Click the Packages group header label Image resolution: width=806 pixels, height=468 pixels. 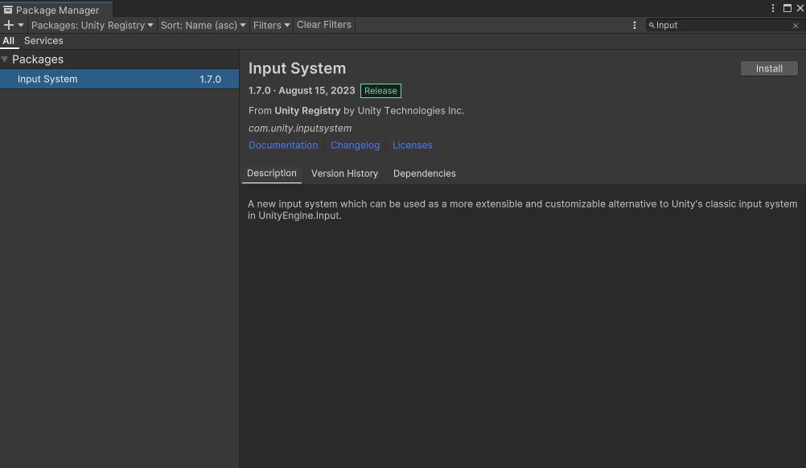pyautogui.click(x=38, y=60)
